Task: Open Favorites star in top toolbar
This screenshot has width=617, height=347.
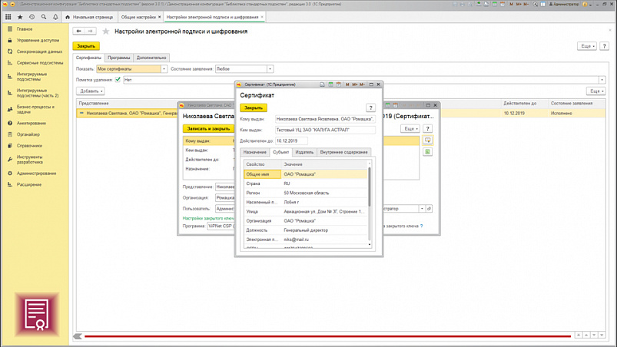Action: (20, 16)
